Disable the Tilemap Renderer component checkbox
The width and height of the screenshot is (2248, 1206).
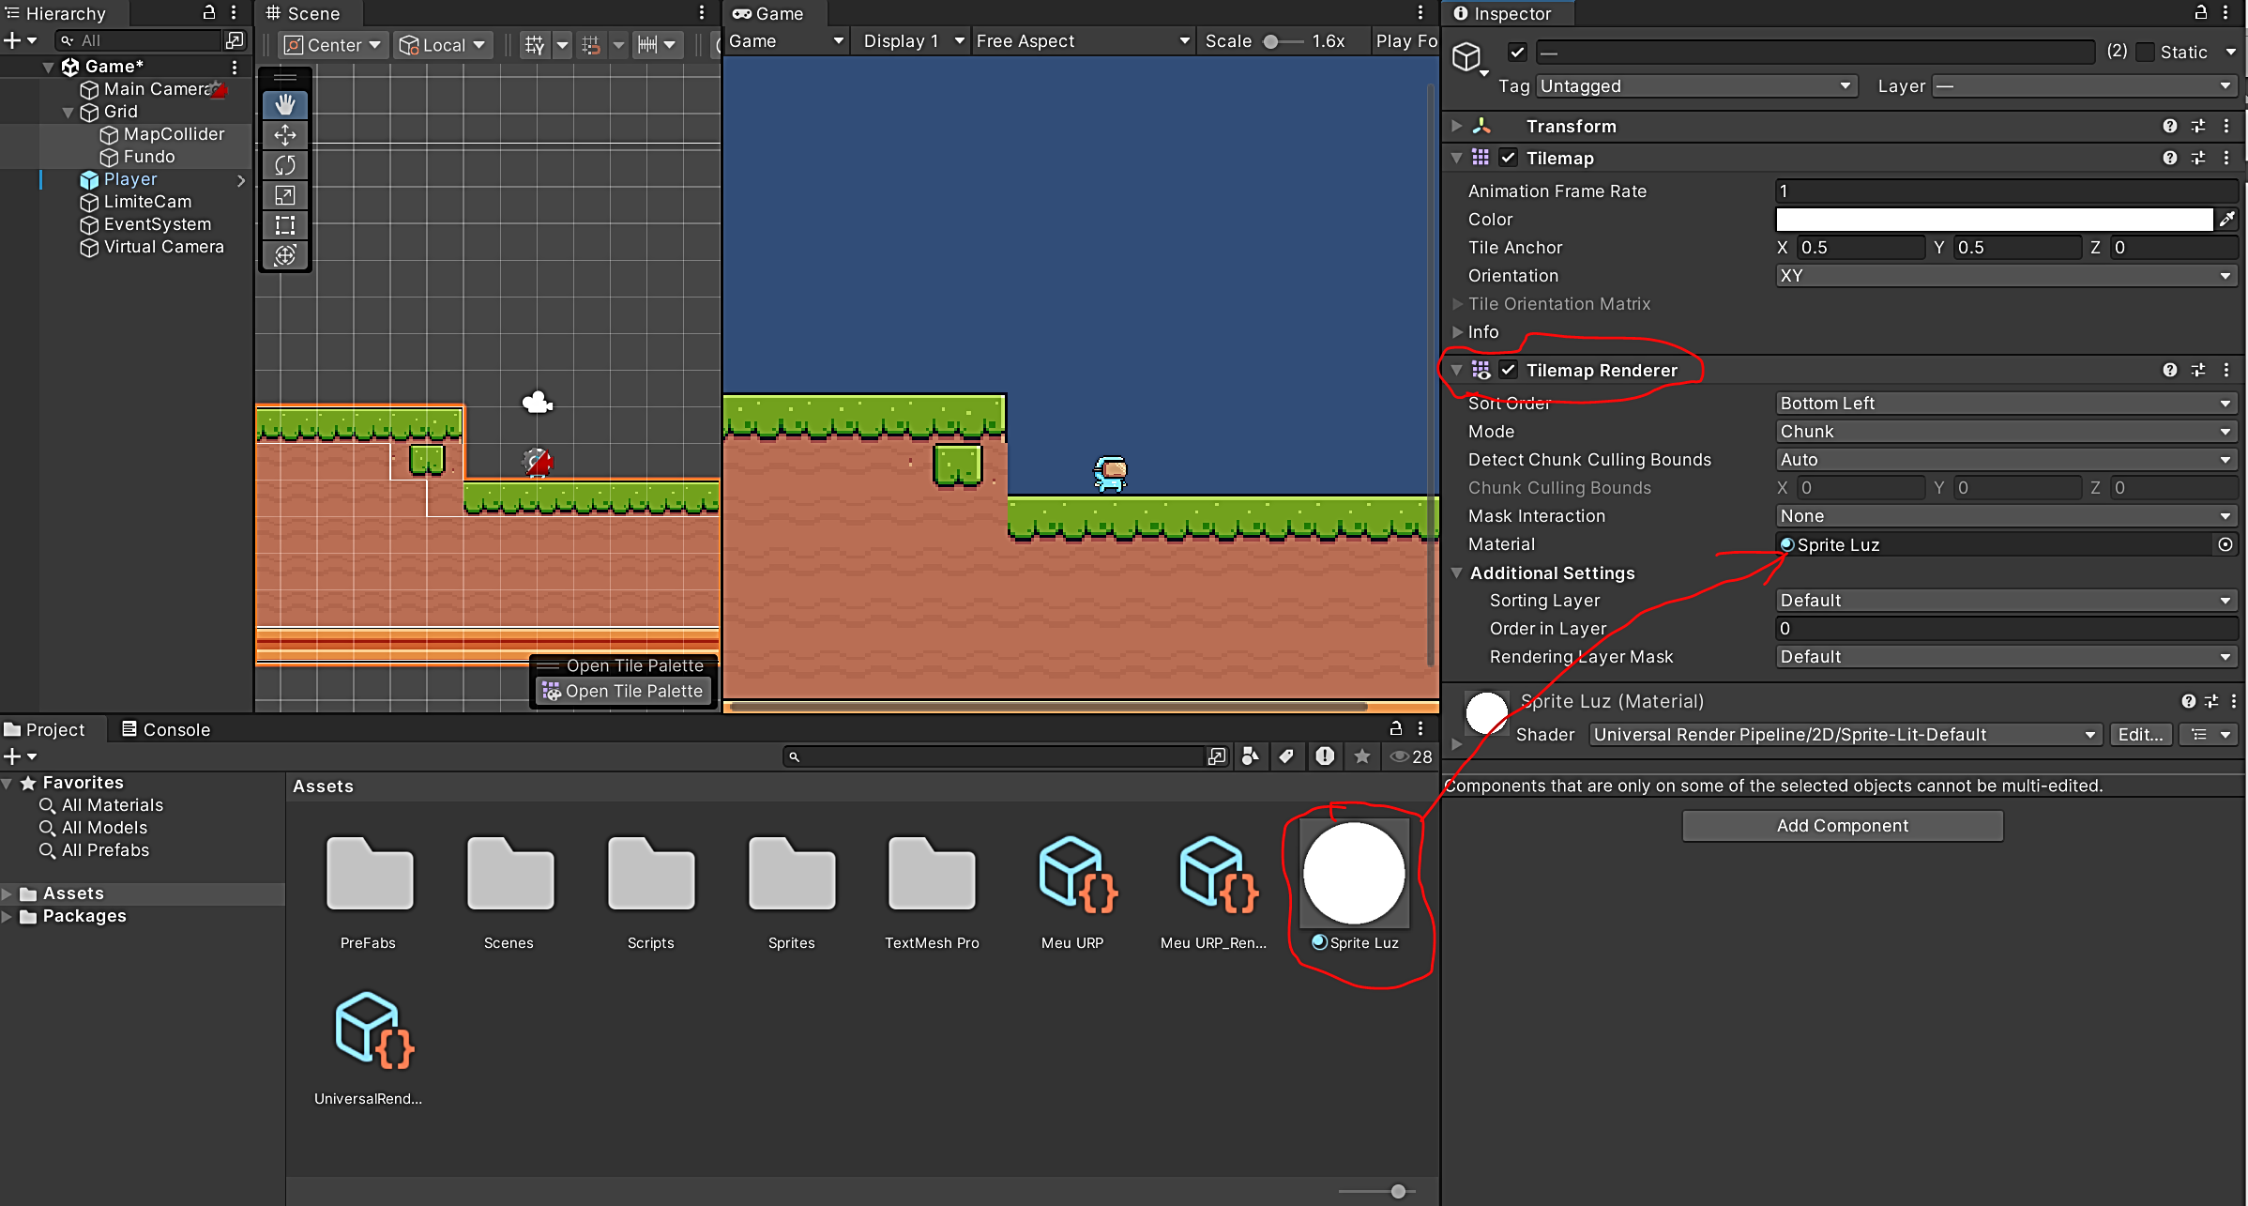[1508, 370]
